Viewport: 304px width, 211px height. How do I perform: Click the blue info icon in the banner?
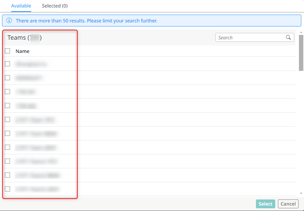9,20
